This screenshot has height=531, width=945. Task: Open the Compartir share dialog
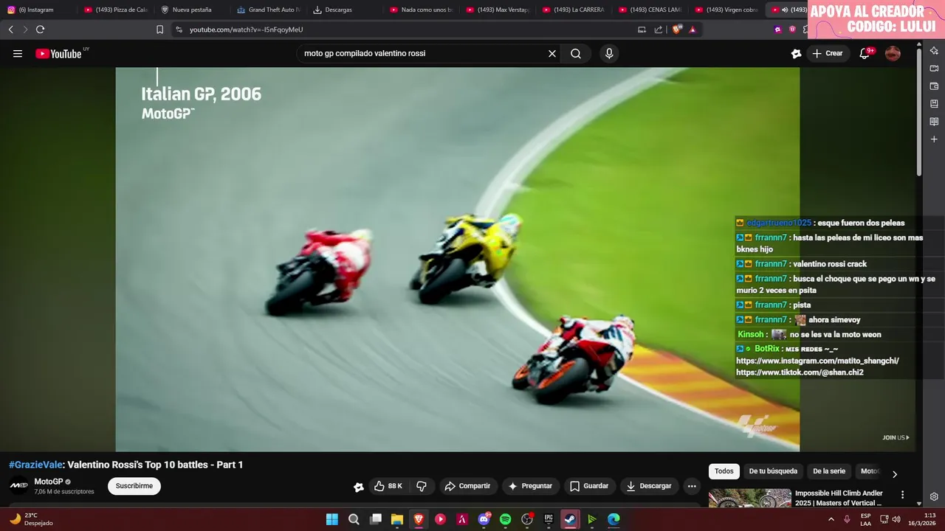coord(468,486)
